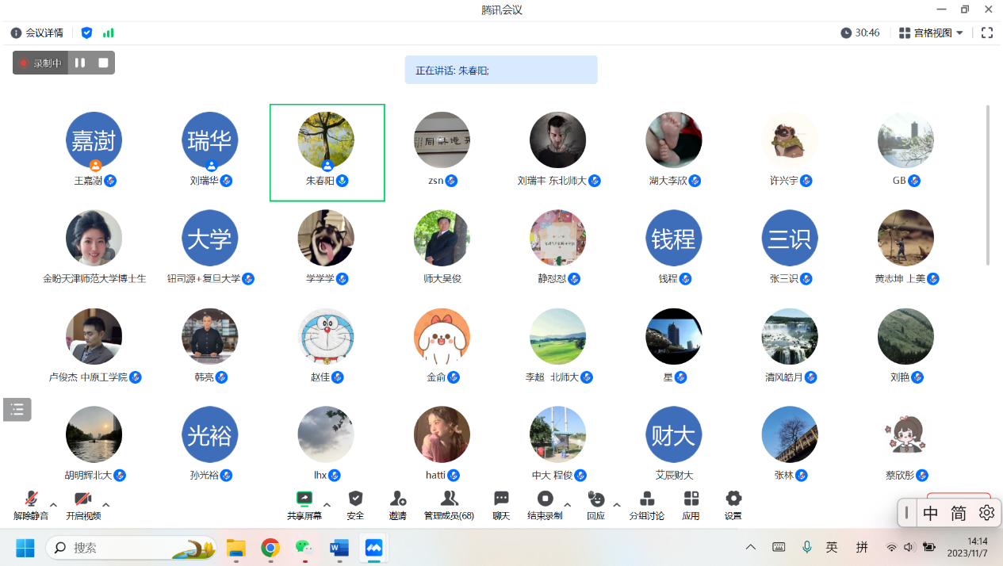This screenshot has height=566, width=1003.
Task: Click the 结束录制 end recording button
Action: pos(545,499)
